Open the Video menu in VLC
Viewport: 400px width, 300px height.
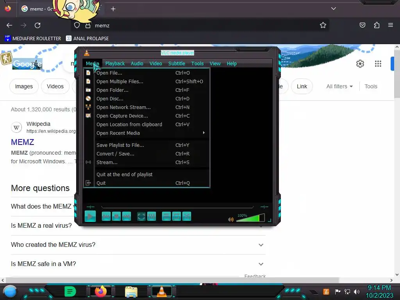pos(155,64)
